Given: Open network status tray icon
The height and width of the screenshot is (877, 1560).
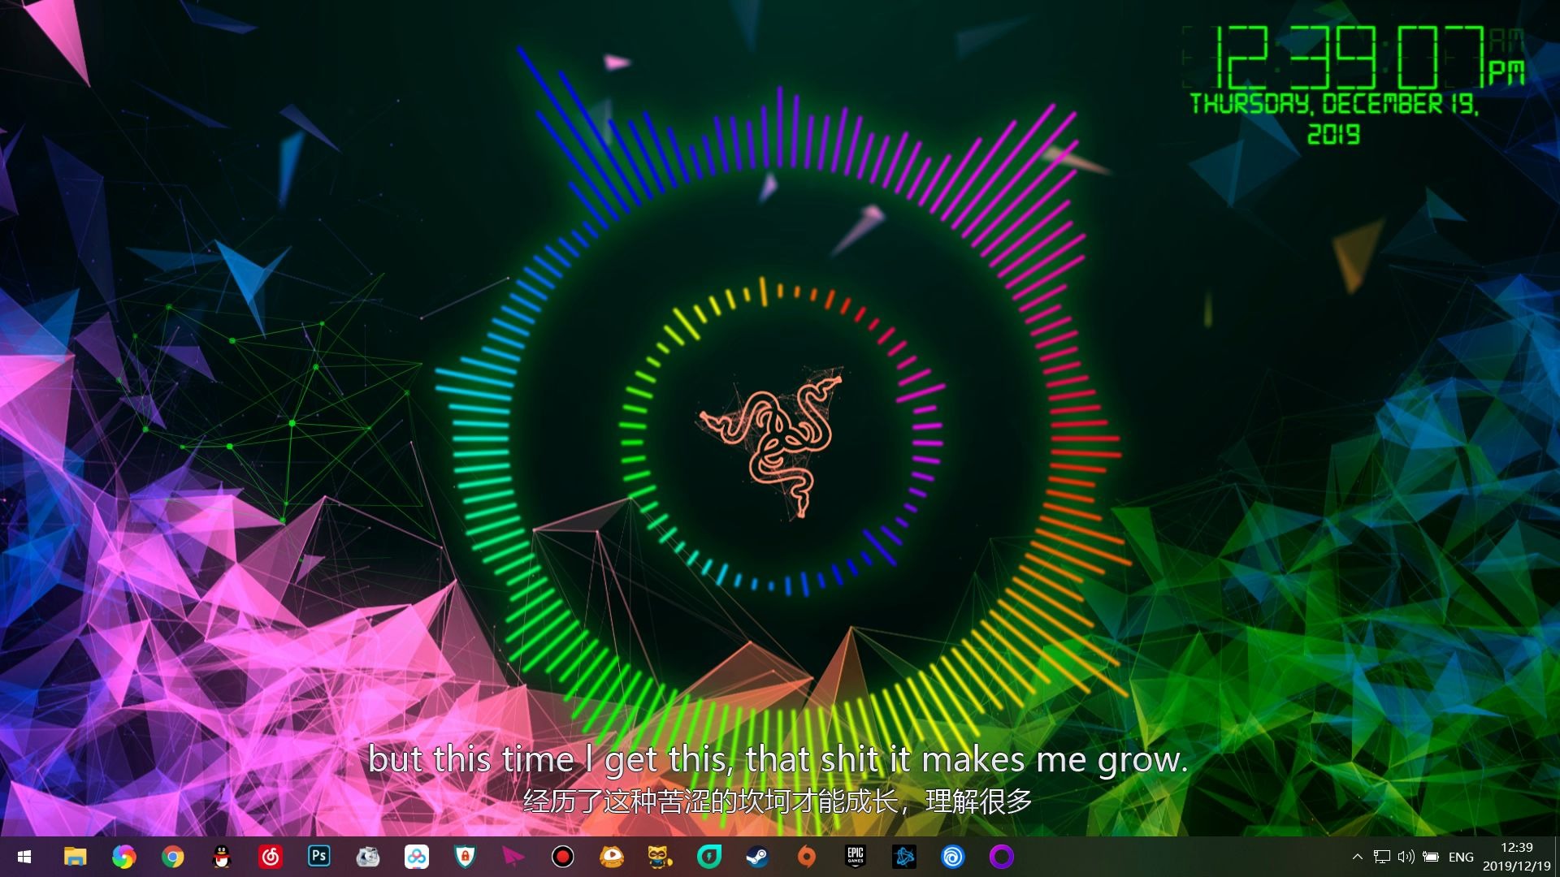Looking at the screenshot, I should coord(1381,857).
